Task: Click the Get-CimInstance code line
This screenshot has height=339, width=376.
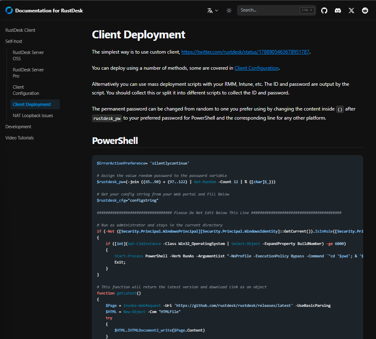Action: point(226,244)
